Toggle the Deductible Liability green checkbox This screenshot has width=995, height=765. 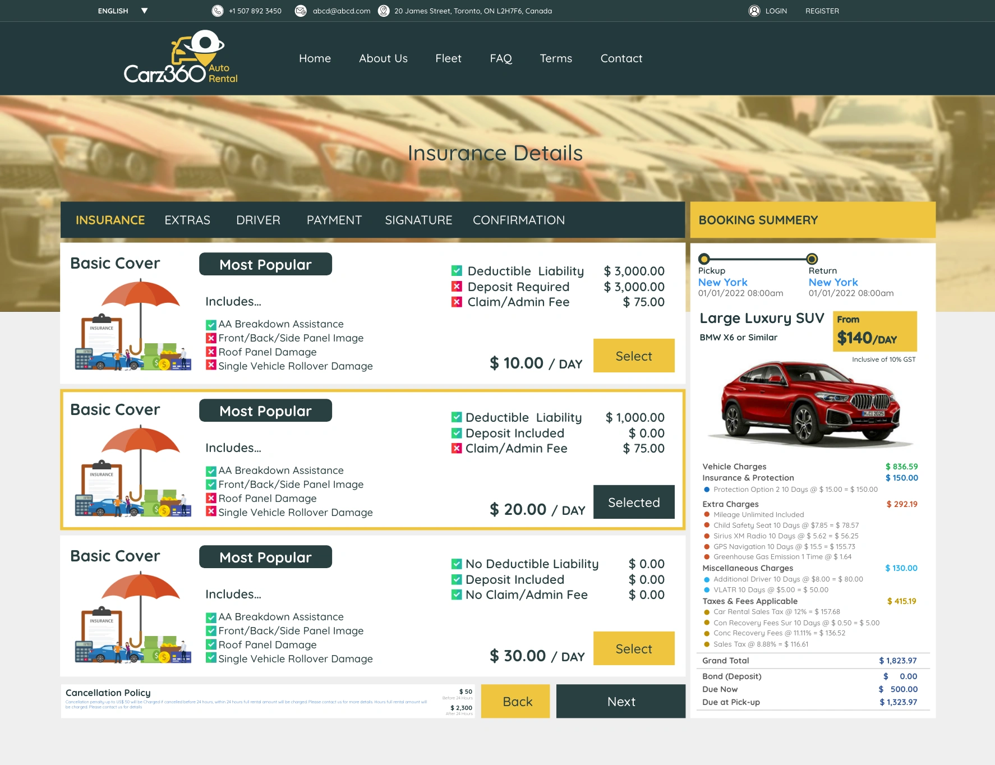click(x=456, y=271)
